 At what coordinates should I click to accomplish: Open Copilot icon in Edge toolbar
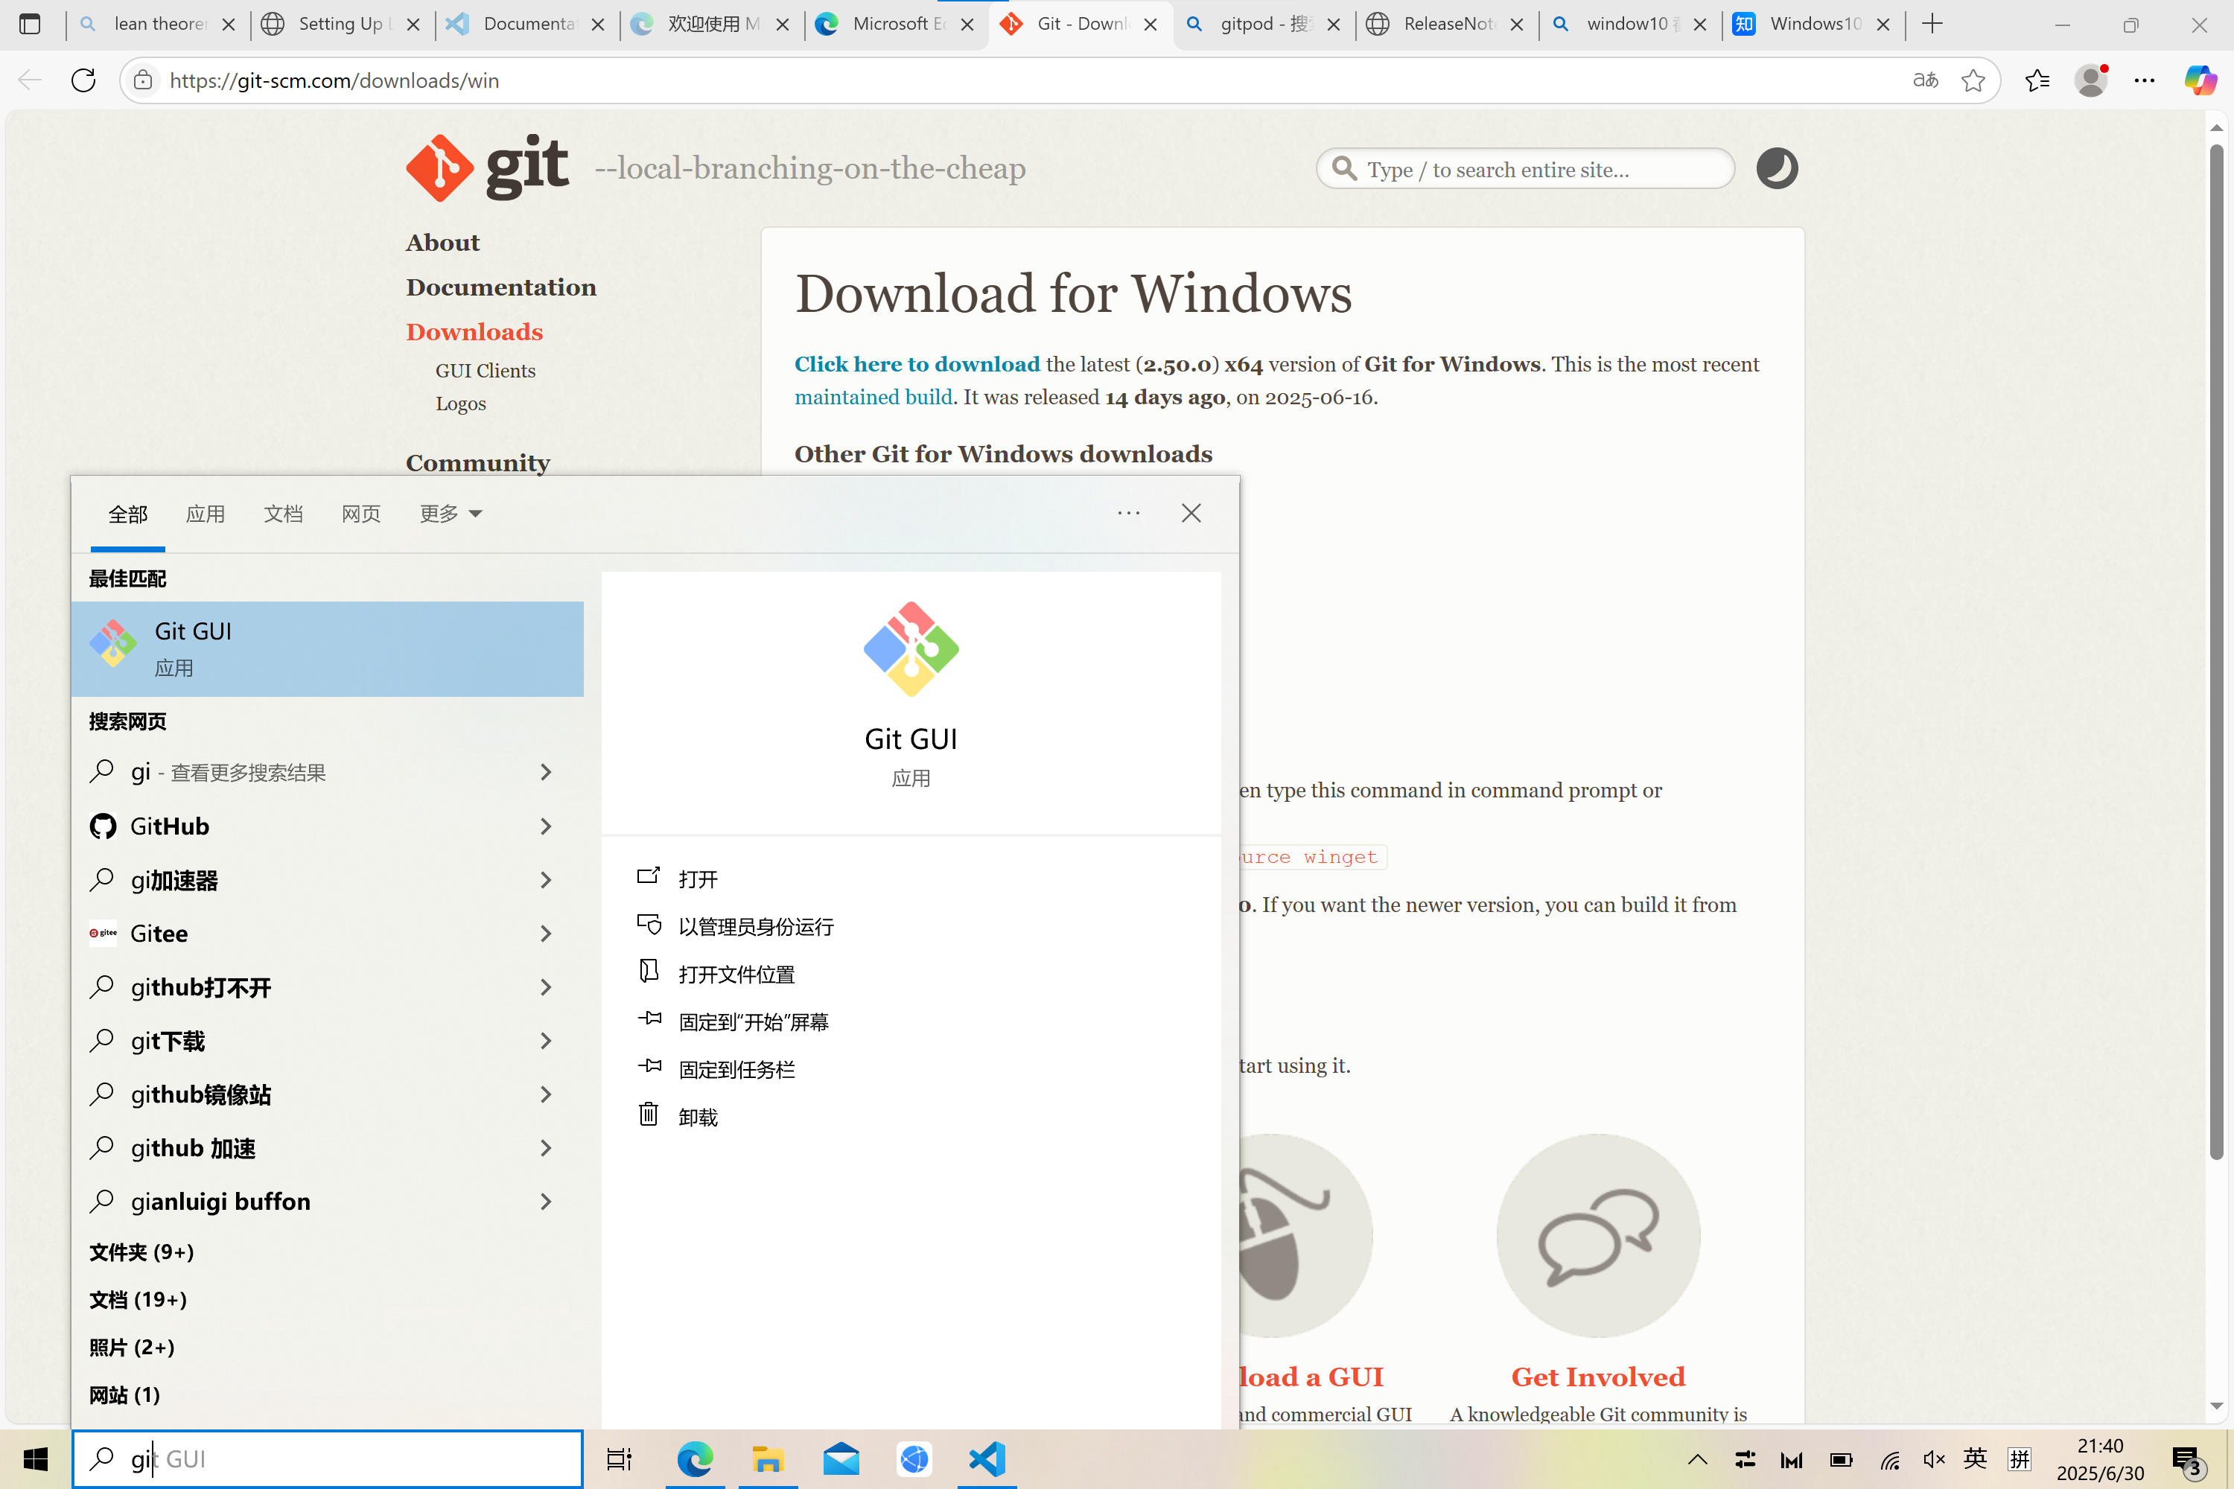point(2200,80)
